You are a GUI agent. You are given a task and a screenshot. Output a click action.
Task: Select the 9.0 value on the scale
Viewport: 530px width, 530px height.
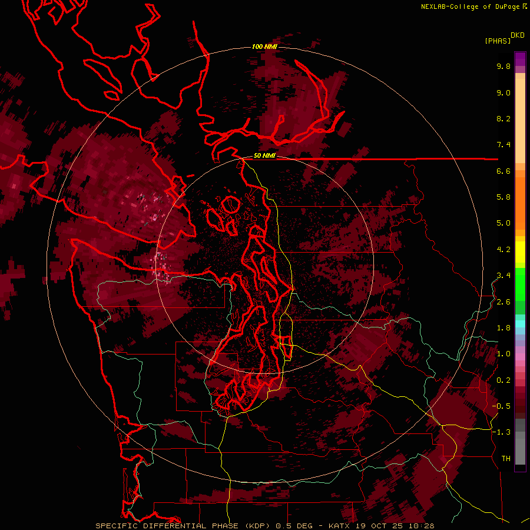(x=503, y=92)
